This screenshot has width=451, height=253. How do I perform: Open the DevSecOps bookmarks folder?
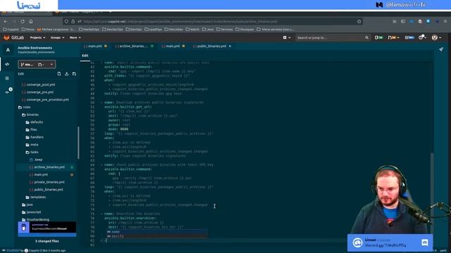point(113,30)
